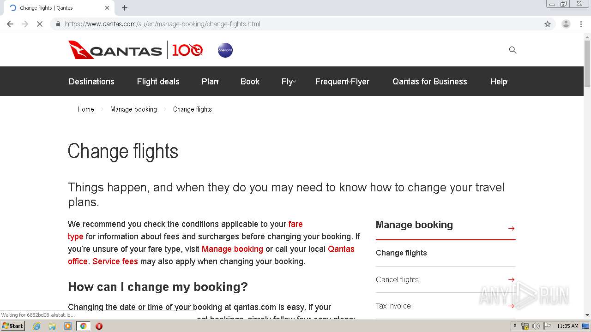Screen dimensions: 591x332
Task: Click the browser address bar URL
Action: tap(163, 24)
